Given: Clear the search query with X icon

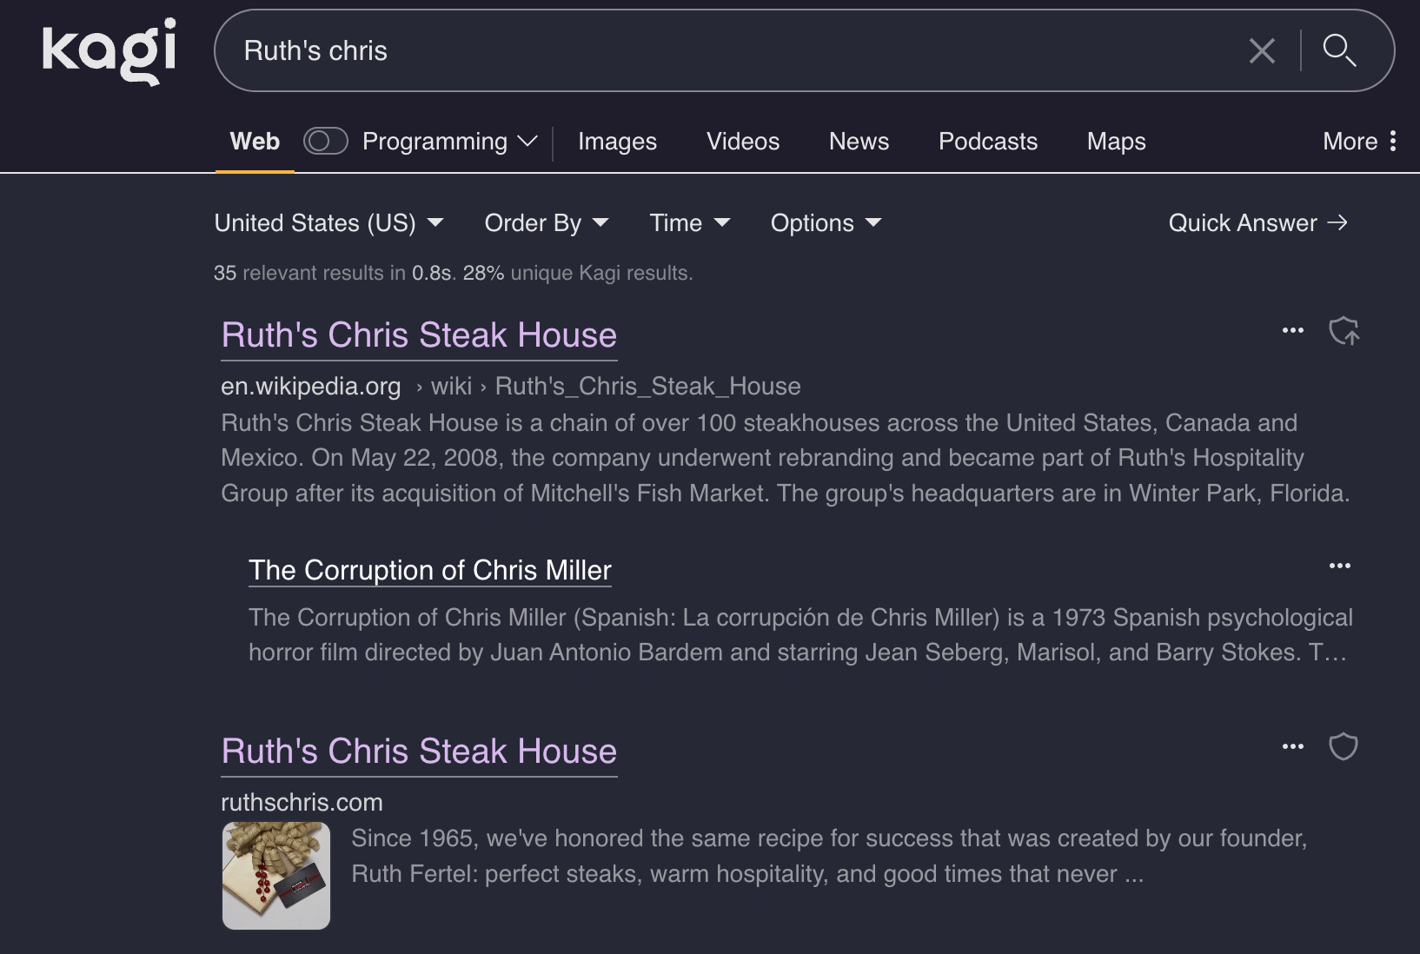Looking at the screenshot, I should 1261,50.
